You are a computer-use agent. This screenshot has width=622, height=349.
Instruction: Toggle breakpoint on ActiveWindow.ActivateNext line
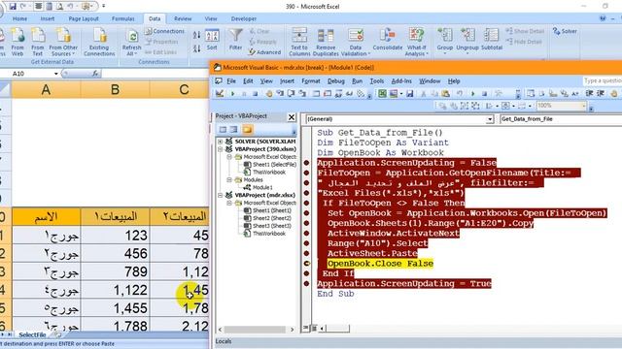pyautogui.click(x=306, y=233)
